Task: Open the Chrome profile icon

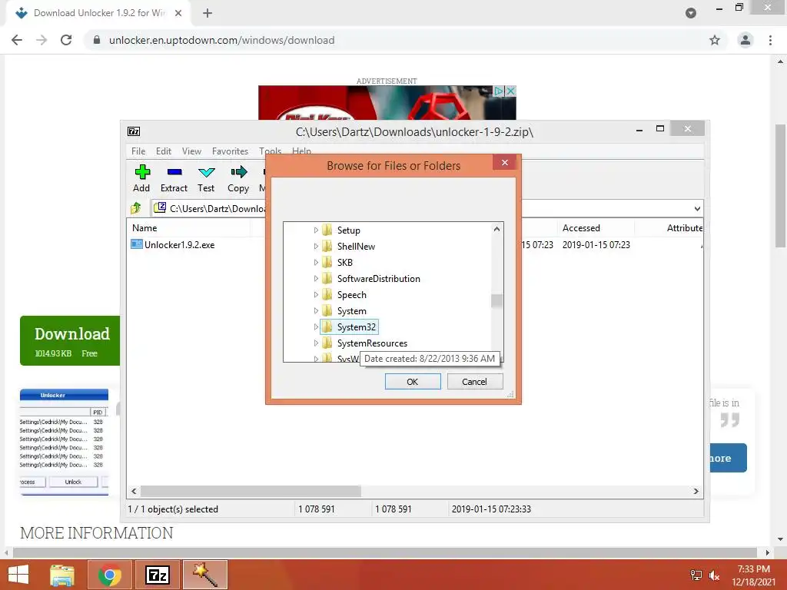Action: pyautogui.click(x=745, y=40)
